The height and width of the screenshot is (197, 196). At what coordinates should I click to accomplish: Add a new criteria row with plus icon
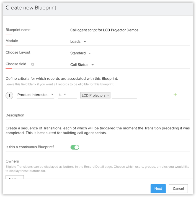pyautogui.click(x=175, y=95)
